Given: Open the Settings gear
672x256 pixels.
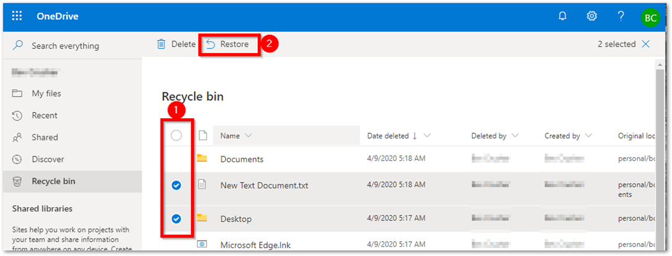Looking at the screenshot, I should click(591, 16).
